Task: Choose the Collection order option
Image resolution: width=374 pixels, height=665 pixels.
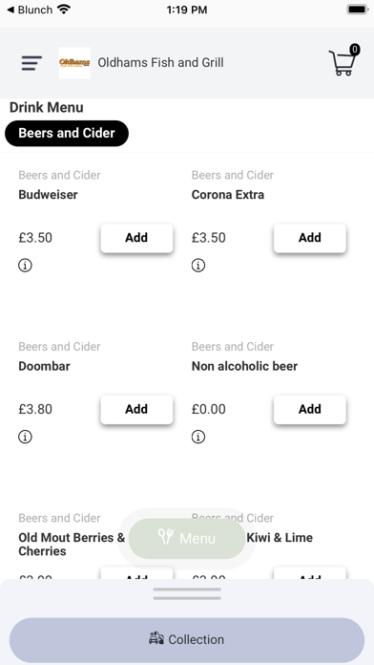Action: (x=187, y=639)
